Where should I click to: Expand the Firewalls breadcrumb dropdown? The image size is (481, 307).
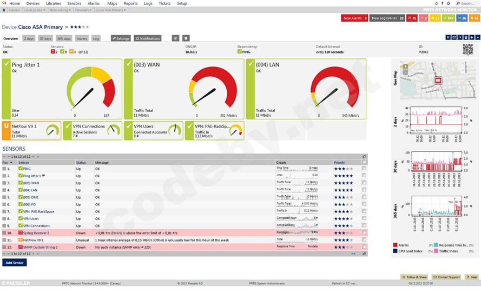[x=91, y=10]
